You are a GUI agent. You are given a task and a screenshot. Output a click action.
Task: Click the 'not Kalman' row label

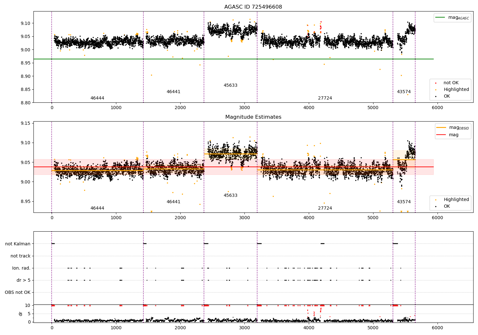[18, 244]
